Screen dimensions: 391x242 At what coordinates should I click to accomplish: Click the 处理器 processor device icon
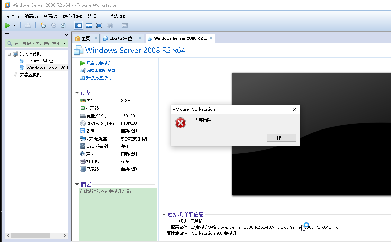tap(82, 108)
